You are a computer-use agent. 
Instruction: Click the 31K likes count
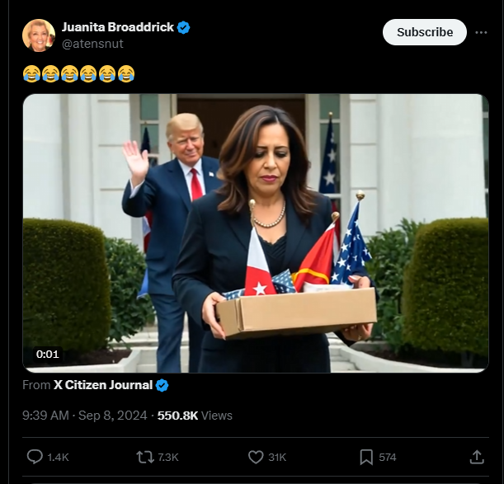[277, 458]
